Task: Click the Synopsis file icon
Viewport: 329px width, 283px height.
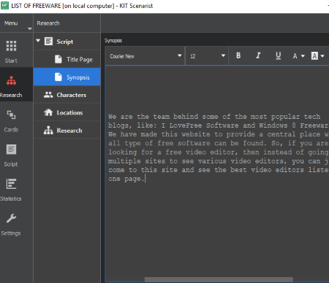Action: pos(58,77)
